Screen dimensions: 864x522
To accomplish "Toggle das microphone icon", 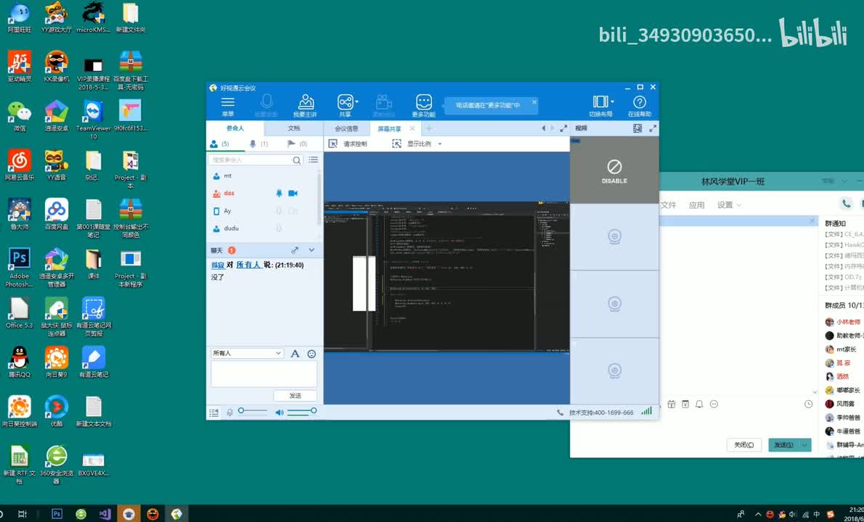I will pyautogui.click(x=280, y=193).
